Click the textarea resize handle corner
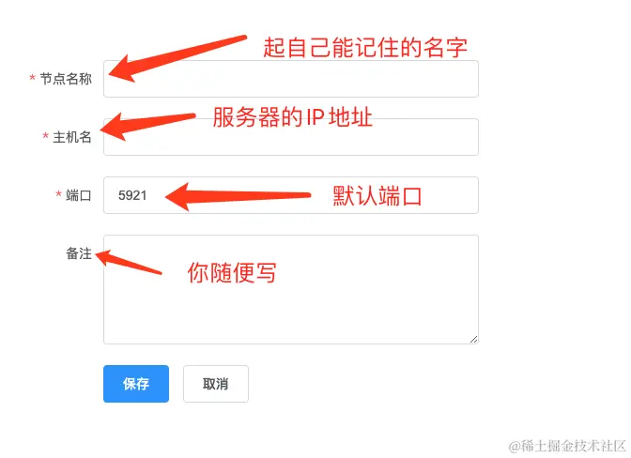The image size is (631, 458). point(473,340)
